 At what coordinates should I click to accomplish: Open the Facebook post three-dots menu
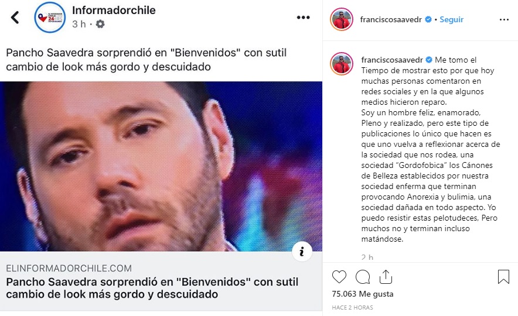[303, 18]
